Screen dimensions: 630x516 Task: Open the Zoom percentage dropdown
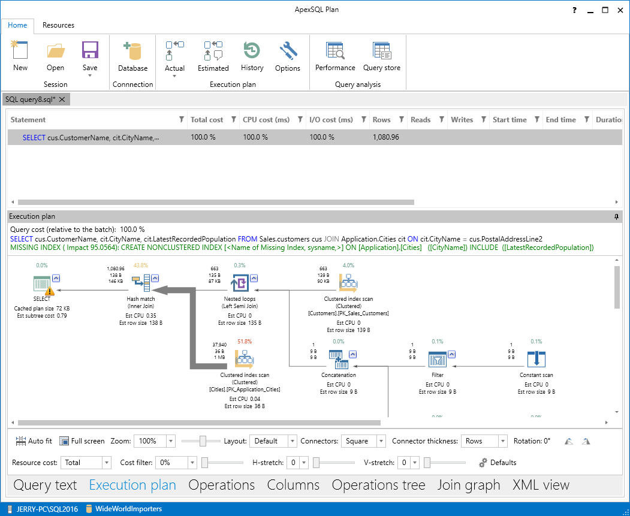171,441
